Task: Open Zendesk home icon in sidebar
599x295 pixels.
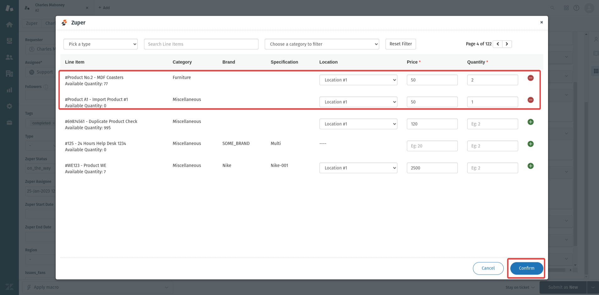Action: click(x=9, y=25)
